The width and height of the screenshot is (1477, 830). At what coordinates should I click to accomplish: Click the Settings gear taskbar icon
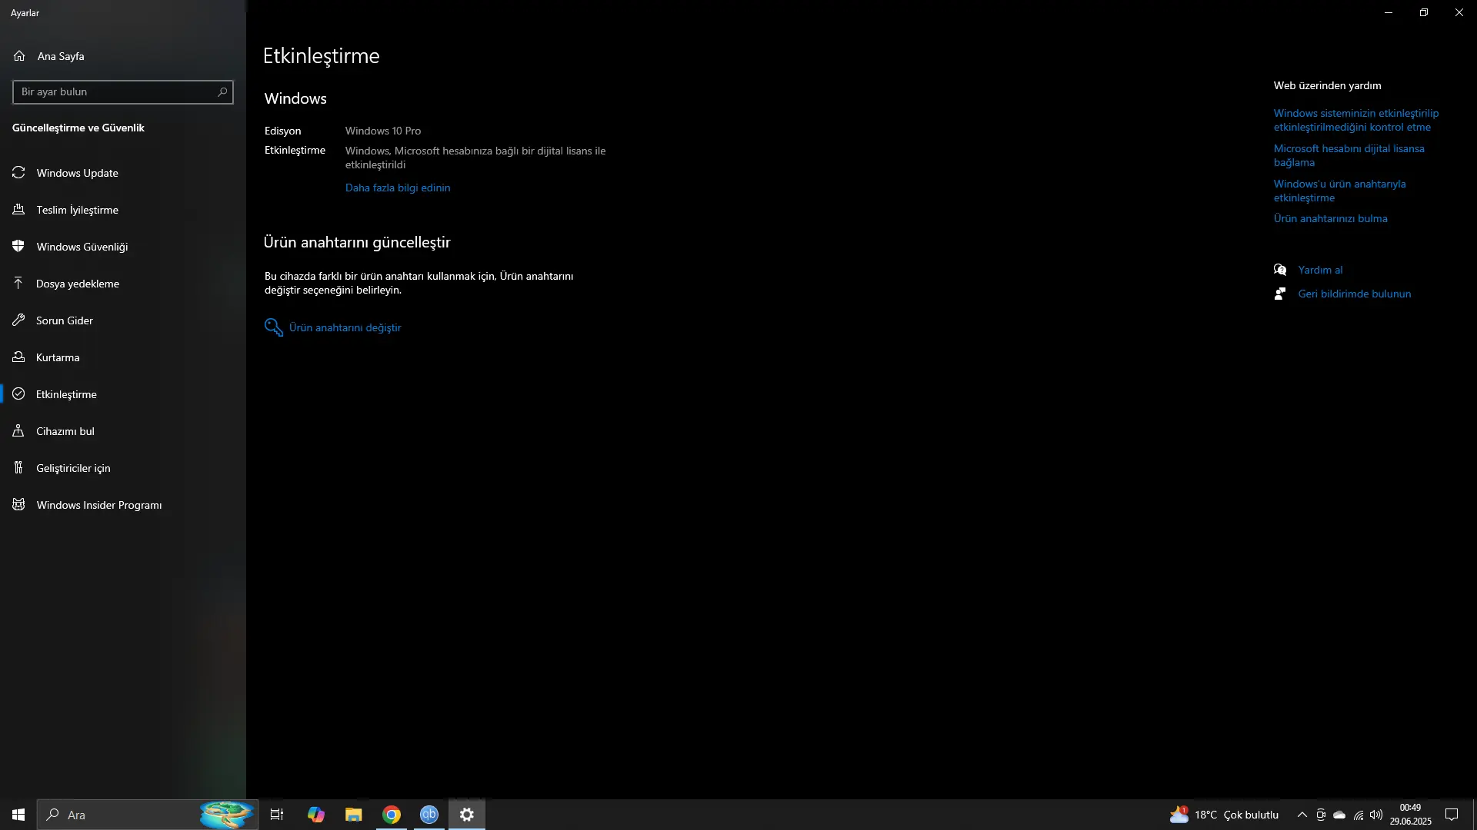tap(467, 815)
